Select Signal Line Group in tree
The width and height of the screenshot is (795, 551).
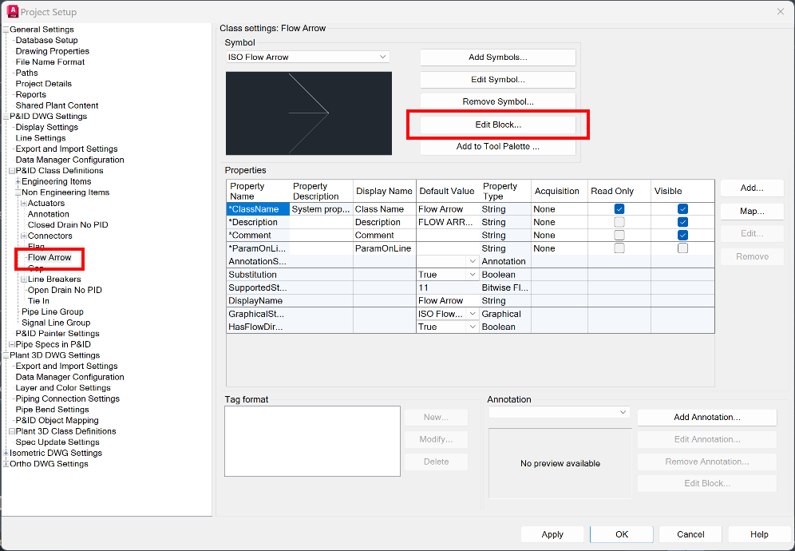[x=56, y=323]
